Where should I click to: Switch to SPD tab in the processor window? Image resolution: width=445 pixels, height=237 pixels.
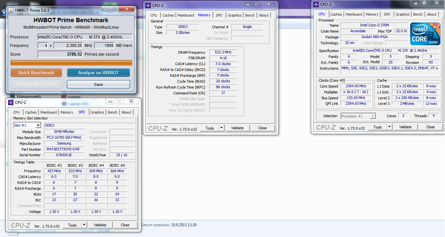387,14
